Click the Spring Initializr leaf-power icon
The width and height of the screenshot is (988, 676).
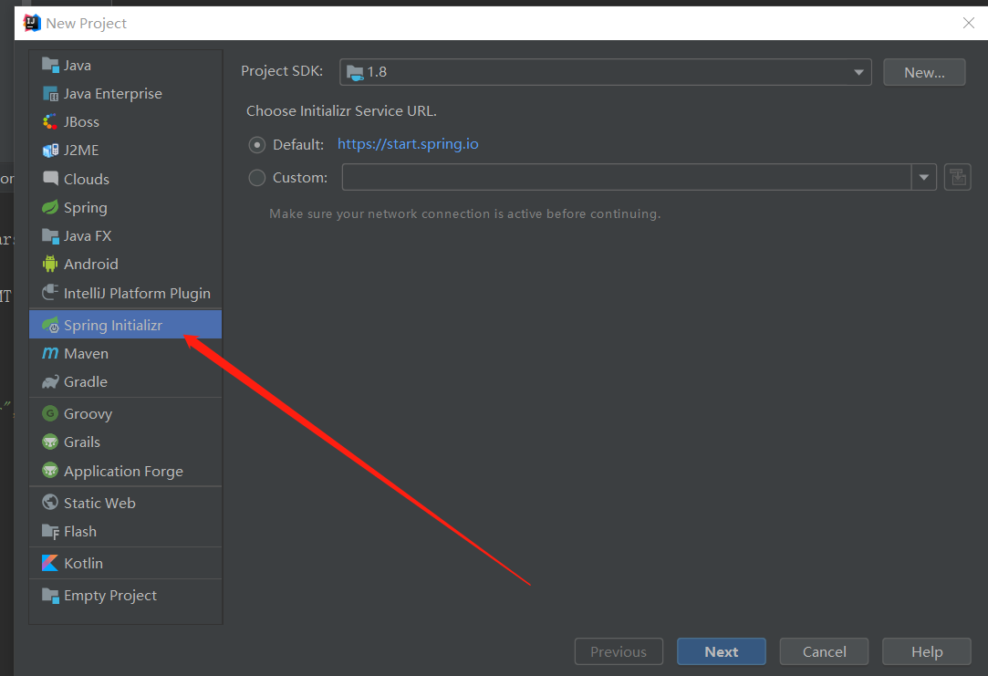(50, 325)
